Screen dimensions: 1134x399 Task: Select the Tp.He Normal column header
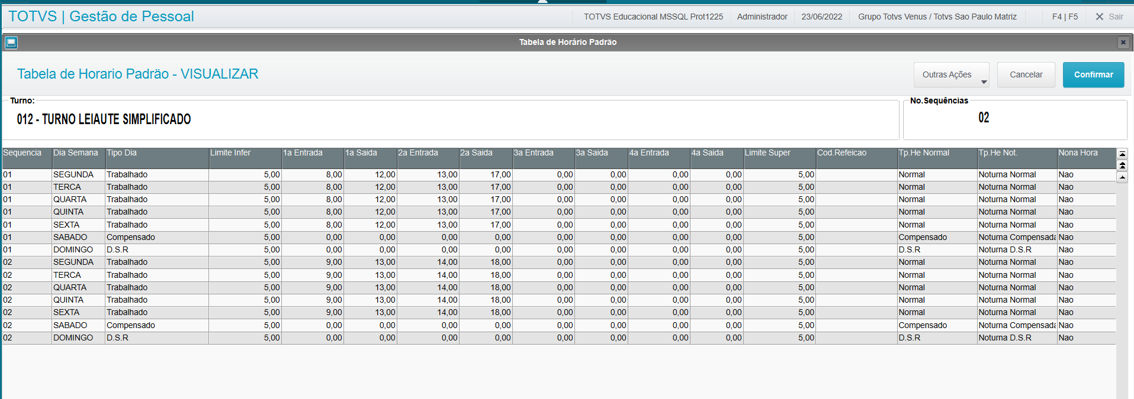[x=937, y=158]
